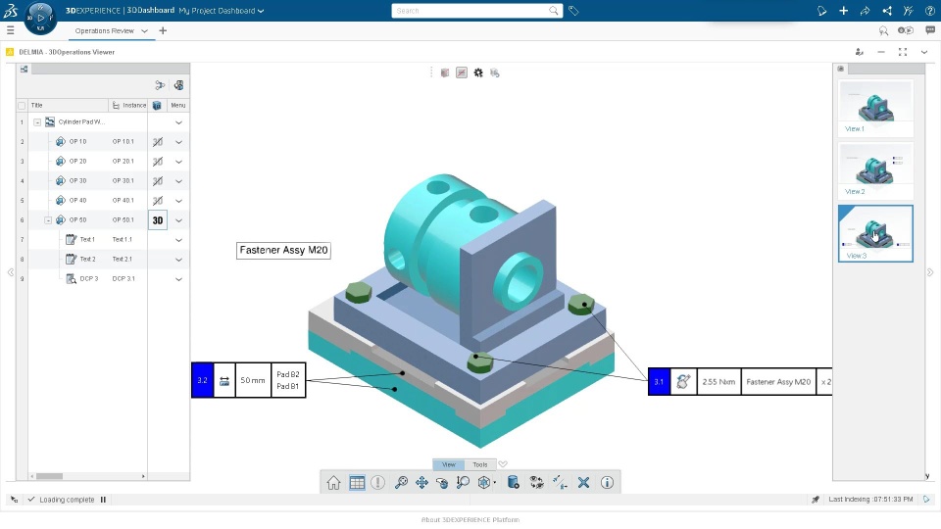Image resolution: width=941 pixels, height=529 pixels.
Task: Click the network share icon in top bar
Action: tap(887, 11)
